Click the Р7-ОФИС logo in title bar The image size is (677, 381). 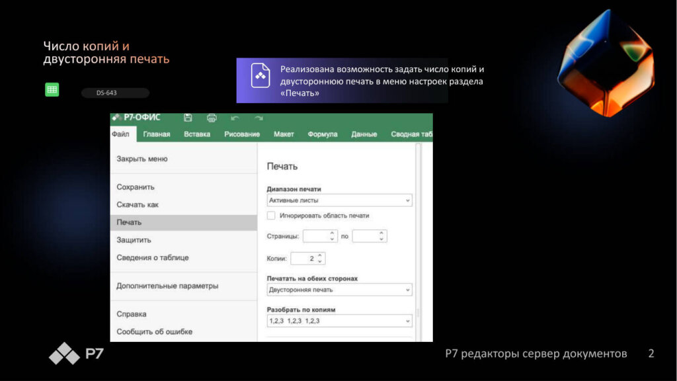[x=138, y=118]
